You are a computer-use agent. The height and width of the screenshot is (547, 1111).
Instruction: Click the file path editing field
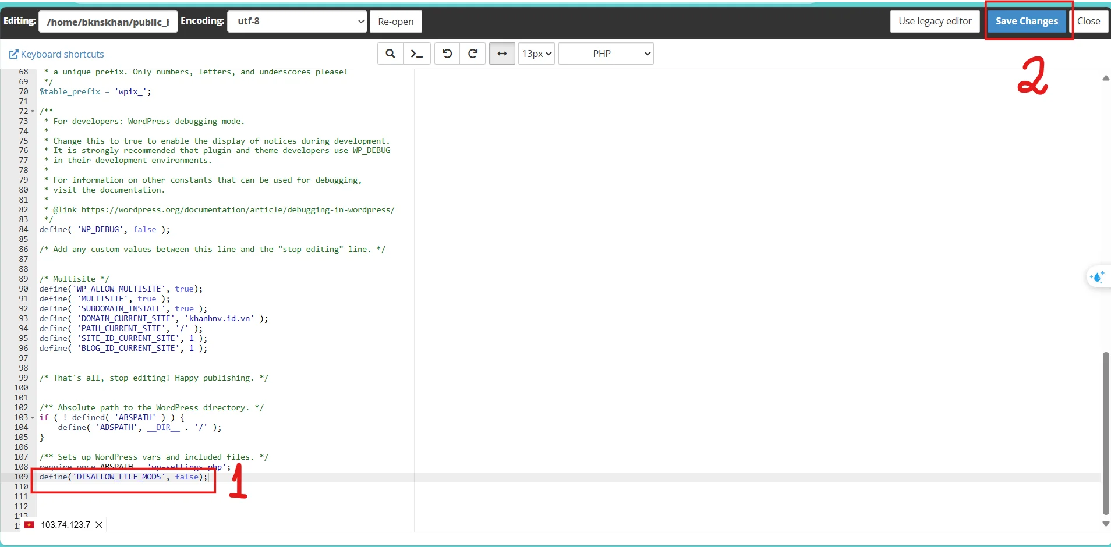click(x=108, y=22)
